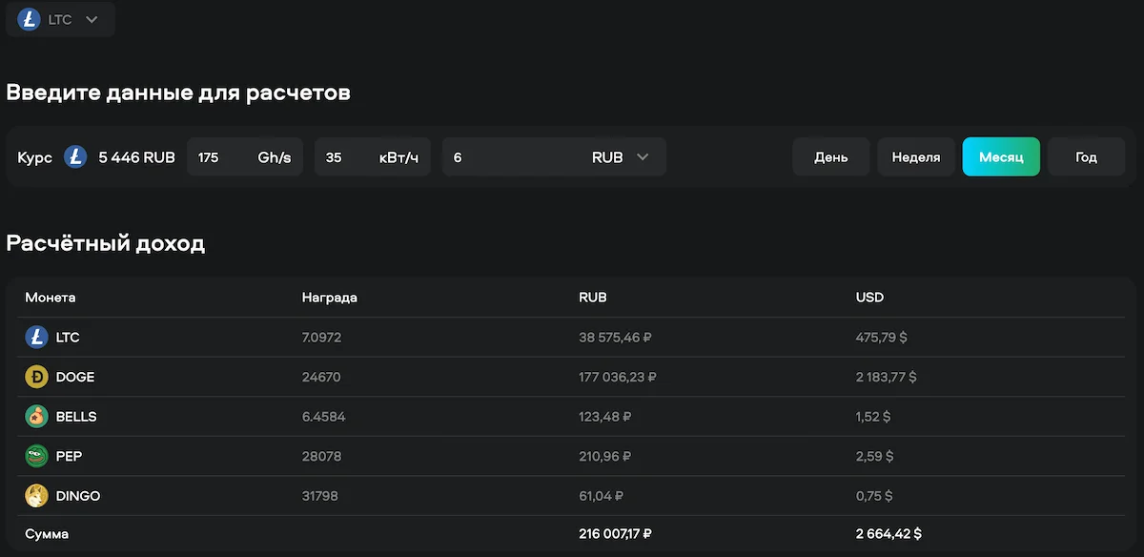The width and height of the screenshot is (1144, 557).
Task: Select the День period button
Action: coord(831,157)
